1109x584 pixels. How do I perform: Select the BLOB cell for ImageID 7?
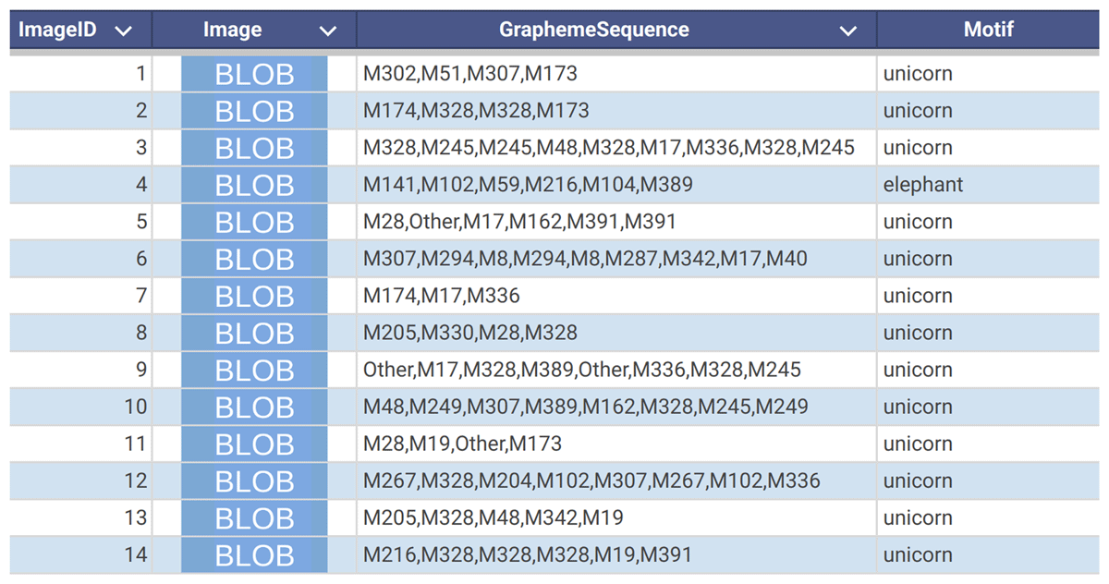tap(254, 296)
